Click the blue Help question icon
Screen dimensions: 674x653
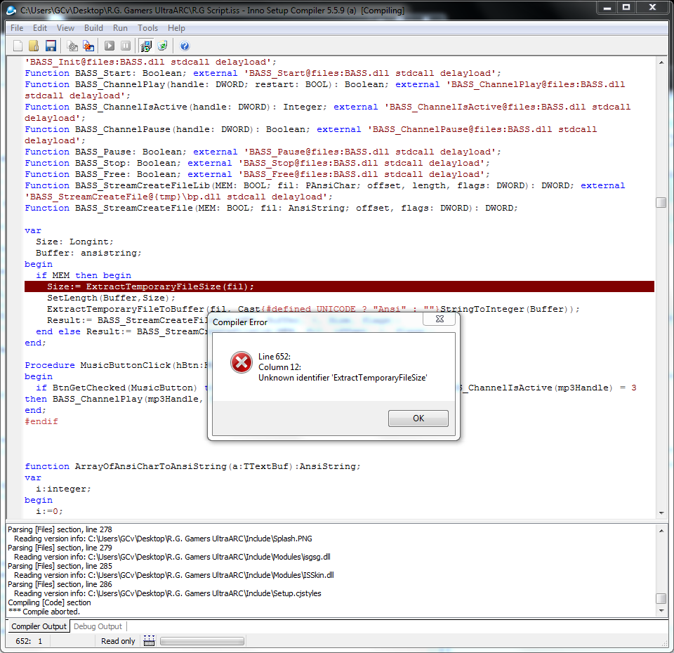point(185,46)
